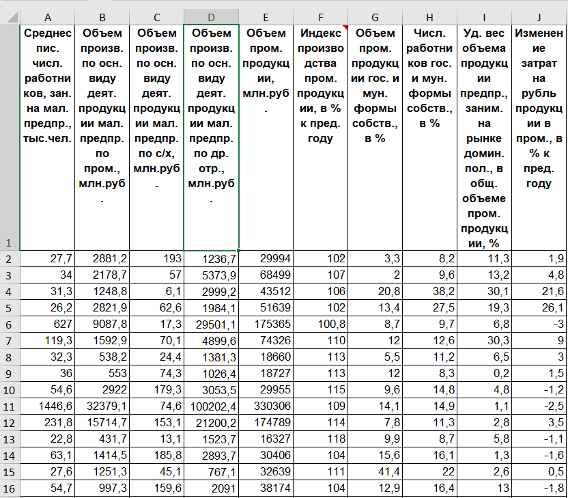Image resolution: width=568 pixels, height=498 pixels.
Task: Click cell with value 767,1
Action: click(211, 471)
